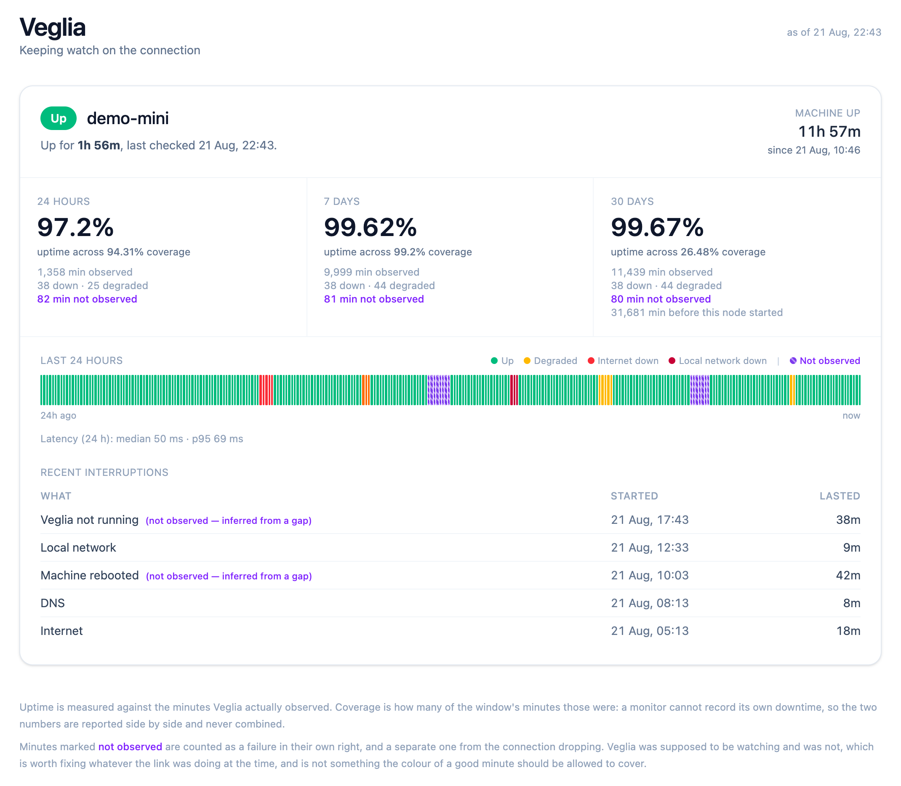The image size is (901, 786).
Task: Click the Machine Up 11h 57m value
Action: 829,131
